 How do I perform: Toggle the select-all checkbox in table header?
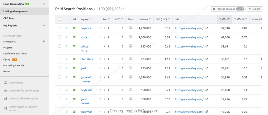[x=59, y=19]
